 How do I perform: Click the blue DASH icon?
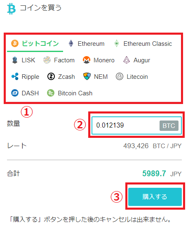(x=15, y=93)
